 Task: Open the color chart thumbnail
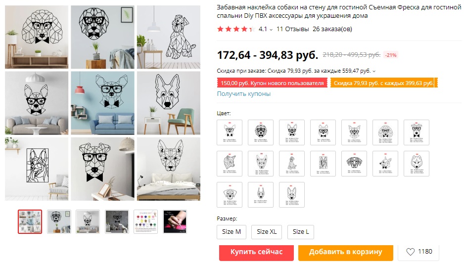click(146, 221)
